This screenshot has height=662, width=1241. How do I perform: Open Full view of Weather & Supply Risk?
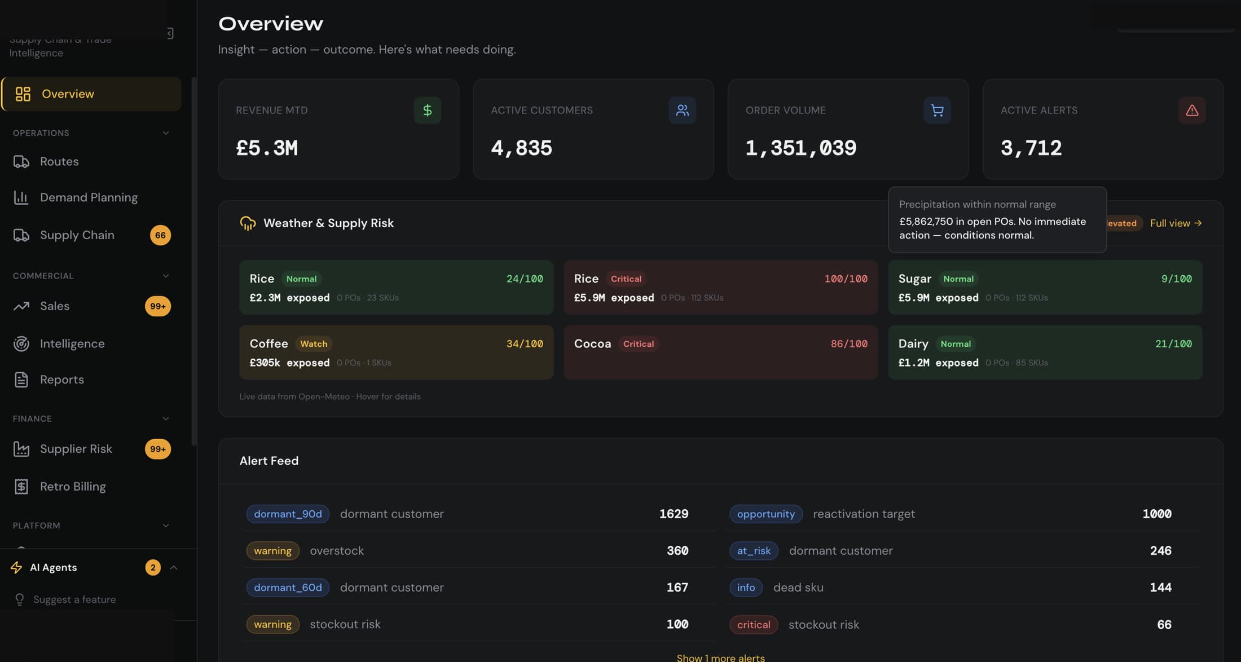click(x=1176, y=223)
